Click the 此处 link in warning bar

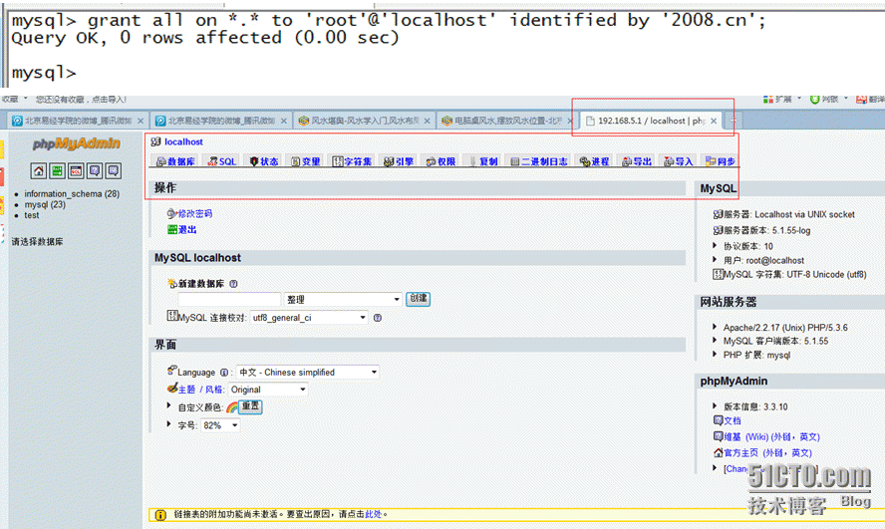[373, 514]
